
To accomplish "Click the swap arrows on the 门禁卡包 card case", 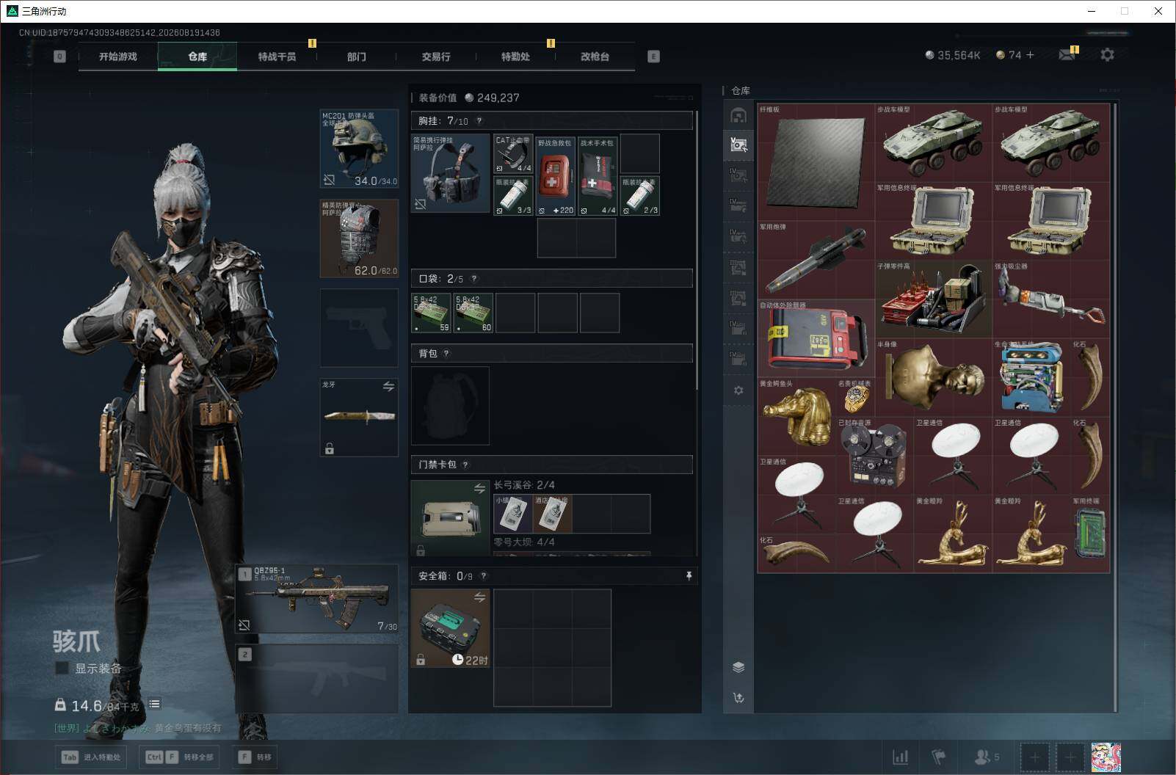I will coord(479,488).
